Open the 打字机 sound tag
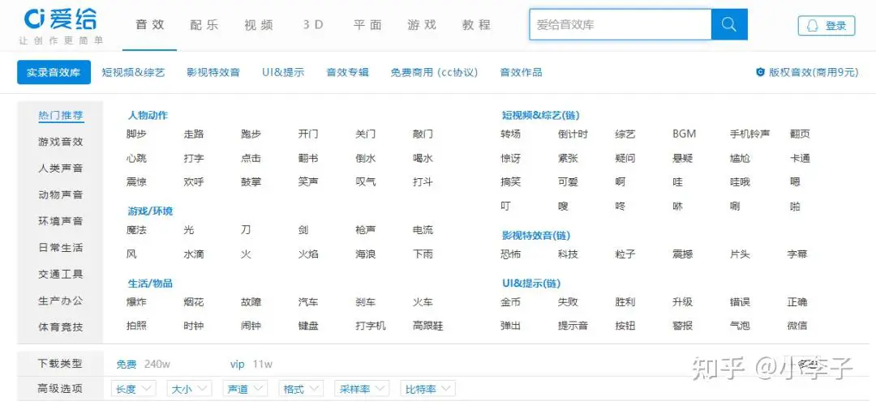The height and width of the screenshot is (405, 876). click(x=371, y=326)
